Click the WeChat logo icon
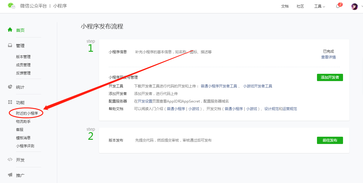 (12, 6)
